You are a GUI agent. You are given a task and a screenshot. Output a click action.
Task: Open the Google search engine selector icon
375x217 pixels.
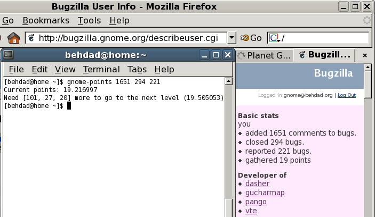coord(275,38)
